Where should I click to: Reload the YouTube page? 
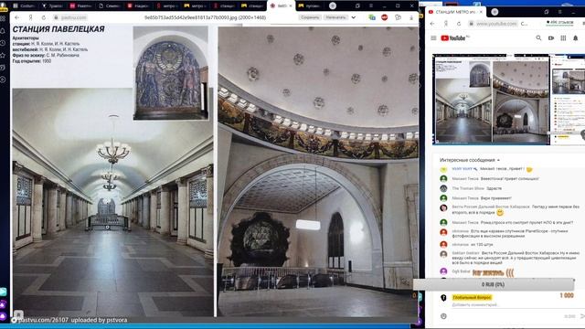459,24
